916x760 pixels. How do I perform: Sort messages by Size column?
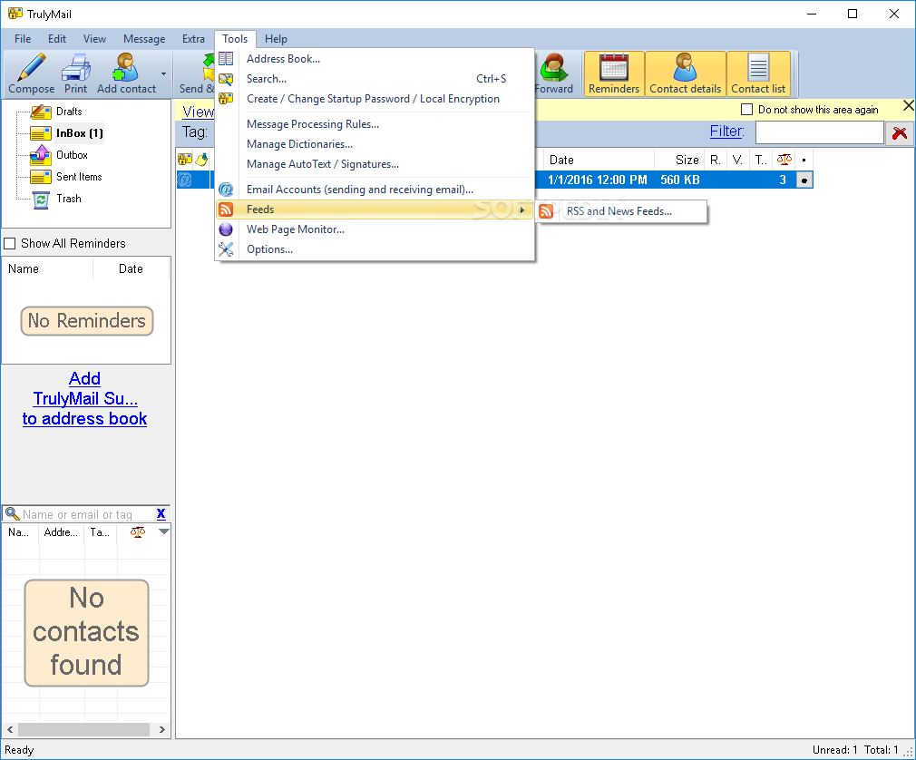pos(678,160)
